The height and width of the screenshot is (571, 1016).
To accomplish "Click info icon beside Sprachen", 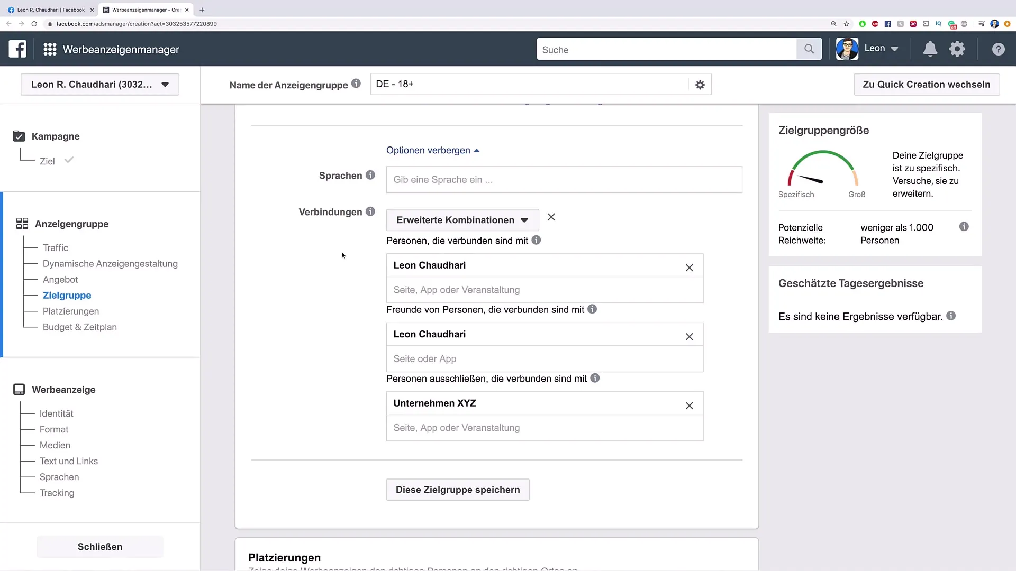I will coord(370,175).
